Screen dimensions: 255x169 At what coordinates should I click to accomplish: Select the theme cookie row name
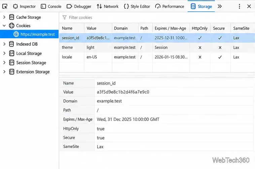coord(67,47)
